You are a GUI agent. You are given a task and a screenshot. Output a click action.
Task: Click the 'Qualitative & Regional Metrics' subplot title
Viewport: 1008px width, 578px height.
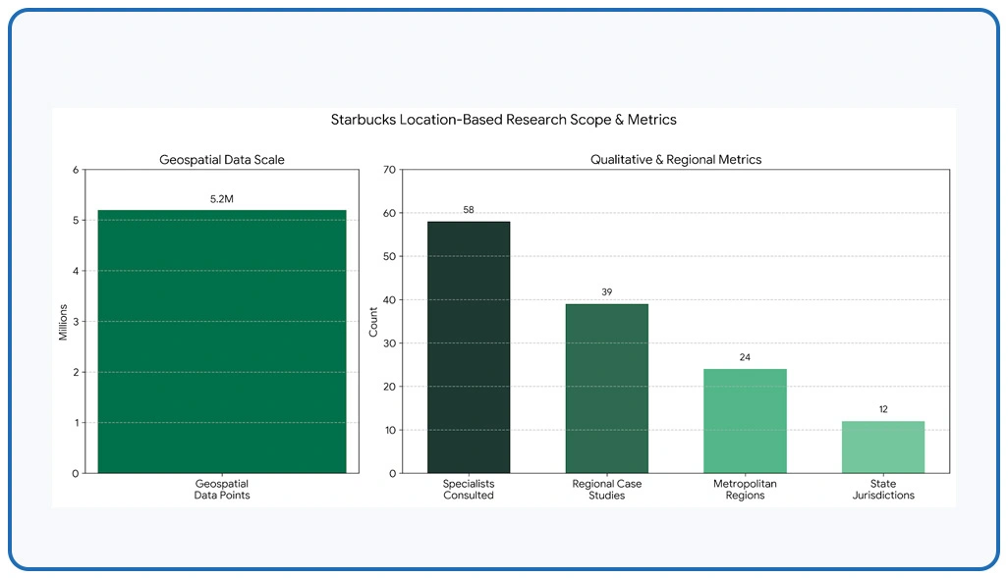[x=676, y=160]
